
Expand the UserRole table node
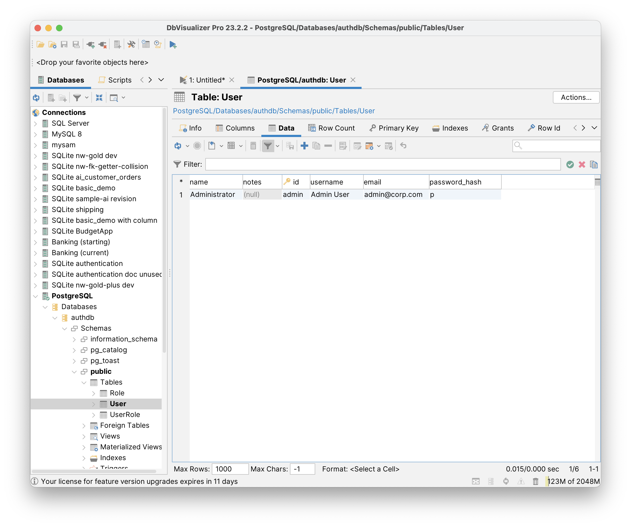pyautogui.click(x=93, y=415)
